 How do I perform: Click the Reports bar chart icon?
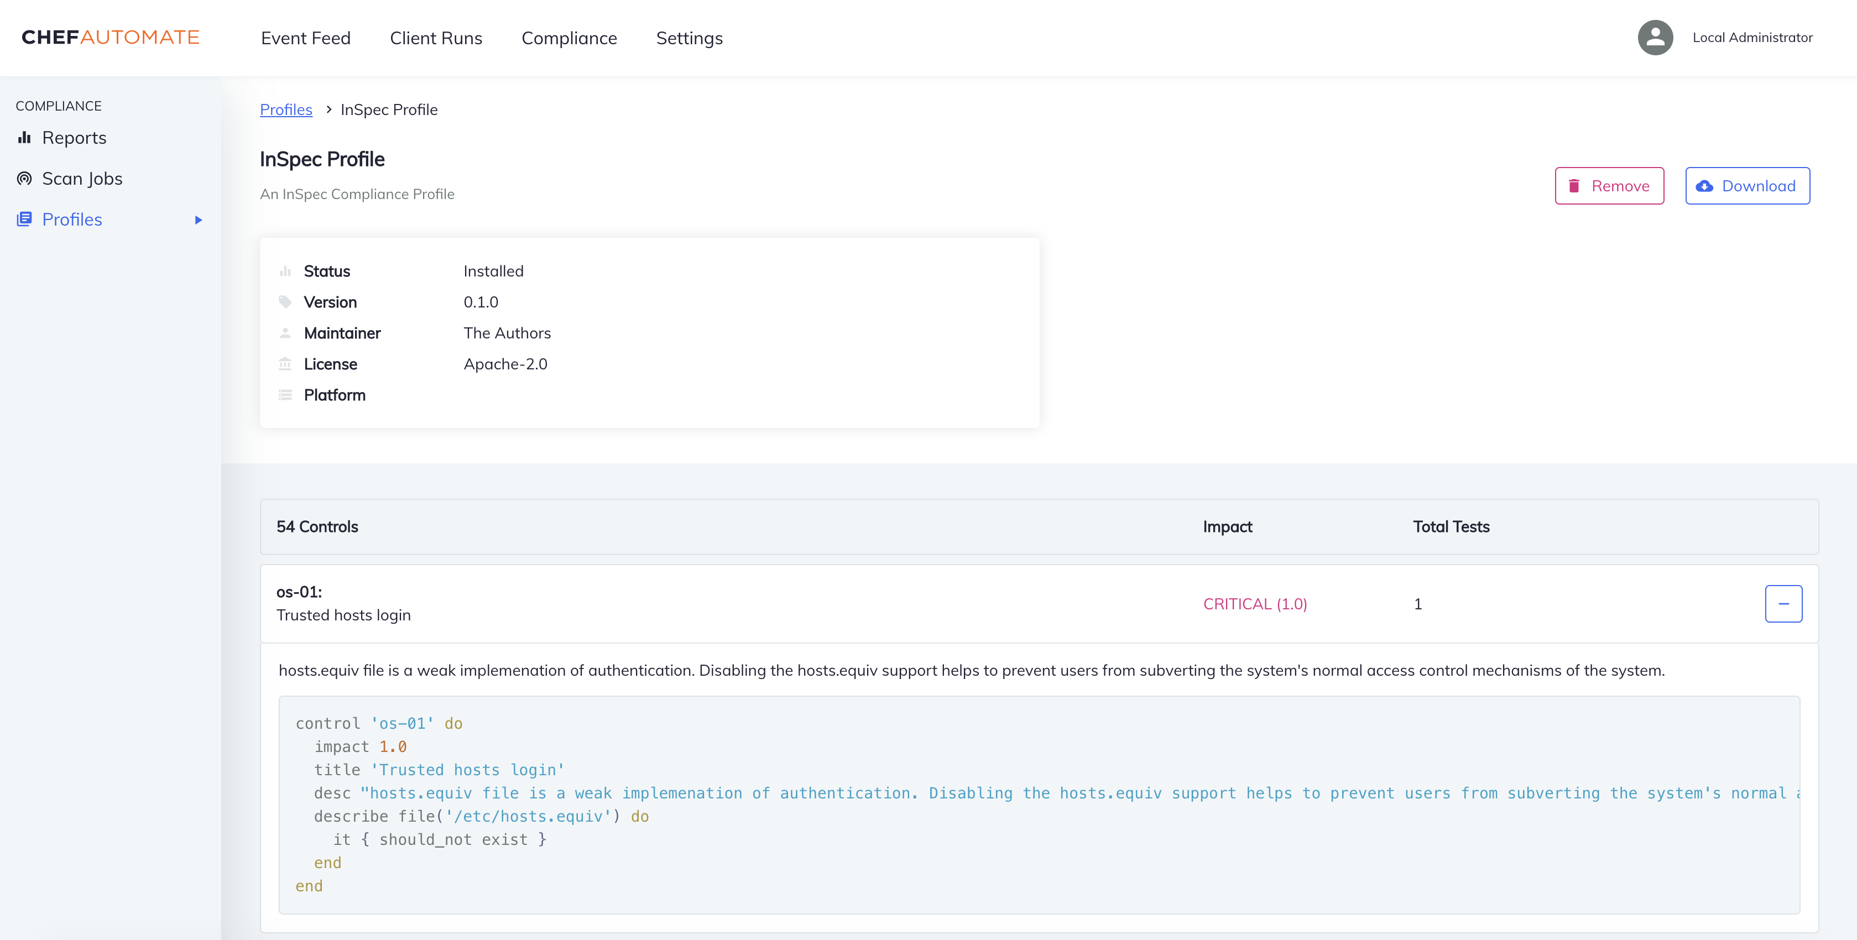click(x=24, y=138)
